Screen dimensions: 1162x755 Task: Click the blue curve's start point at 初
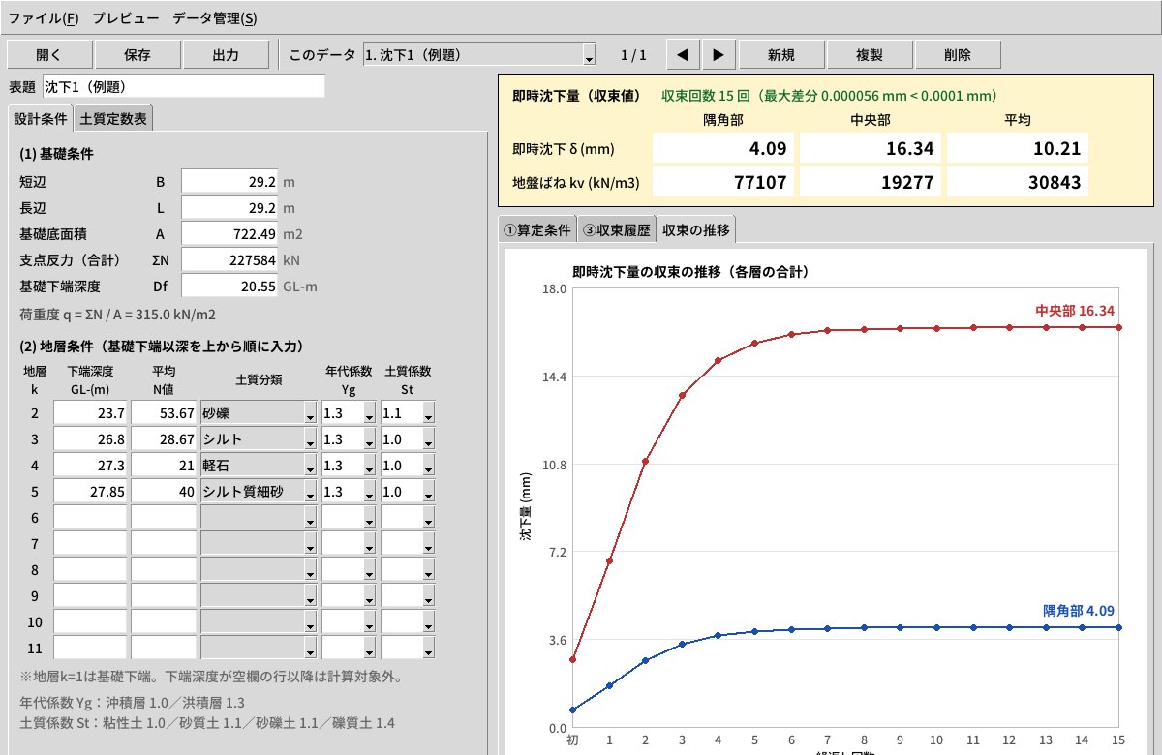coord(572,710)
